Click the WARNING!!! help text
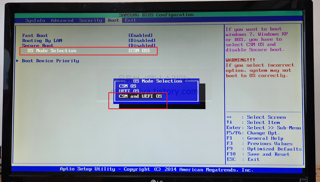320x182 pixels. 240,60
